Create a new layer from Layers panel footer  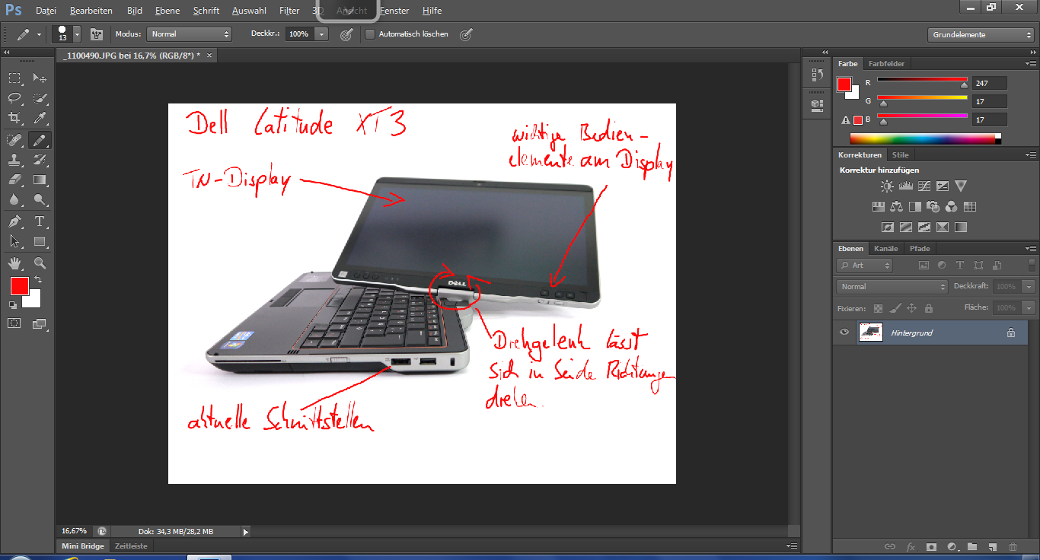pos(992,546)
